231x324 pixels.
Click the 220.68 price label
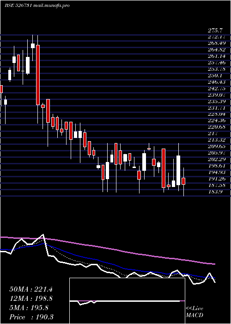click(217, 127)
